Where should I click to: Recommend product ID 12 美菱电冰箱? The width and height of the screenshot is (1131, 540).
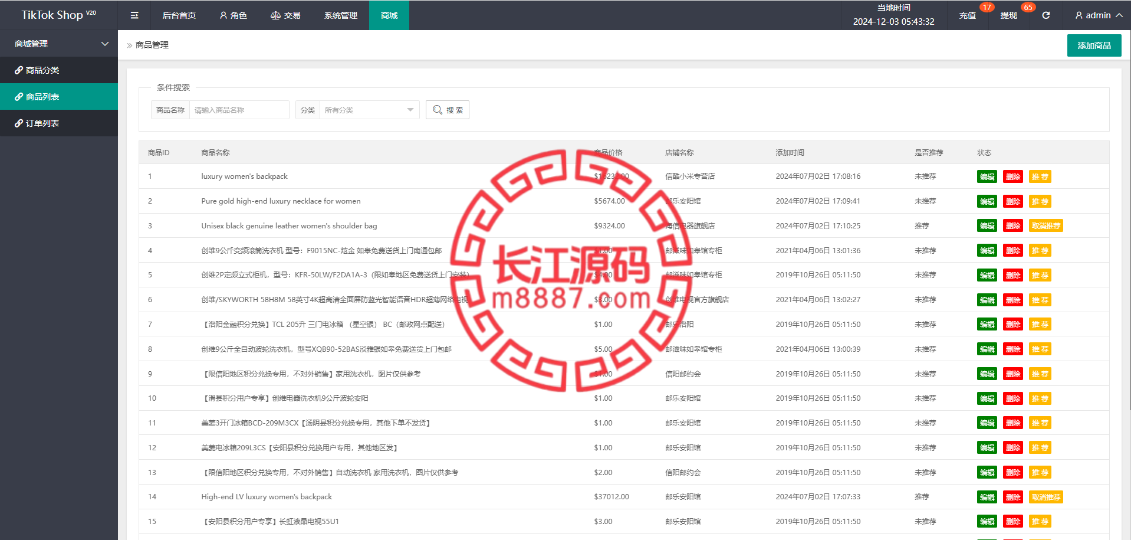point(1040,447)
